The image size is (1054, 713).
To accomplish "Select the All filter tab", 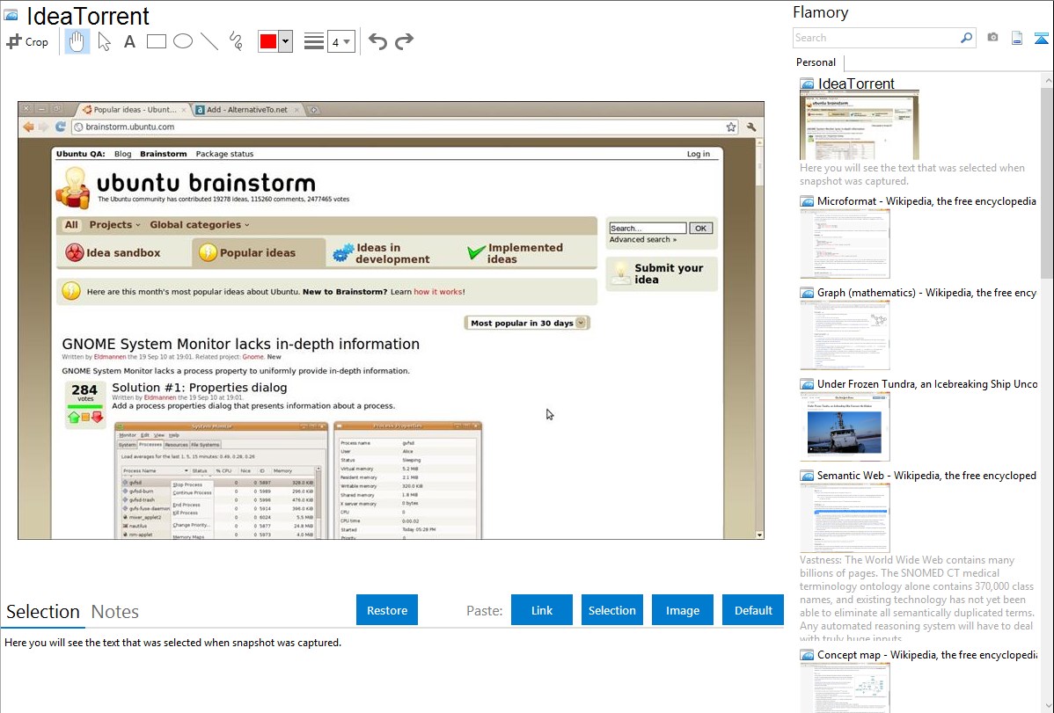I will click(x=71, y=225).
